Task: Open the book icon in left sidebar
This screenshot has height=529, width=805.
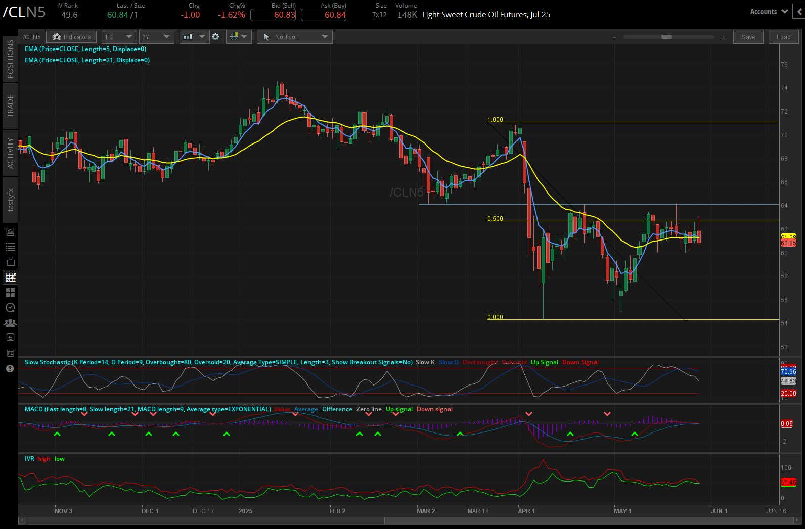Action: (x=10, y=232)
